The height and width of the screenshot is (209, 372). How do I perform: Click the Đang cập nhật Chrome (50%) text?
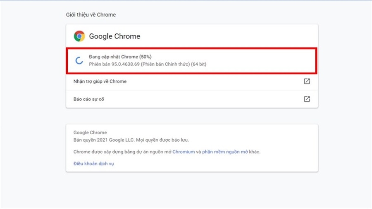[120, 57]
